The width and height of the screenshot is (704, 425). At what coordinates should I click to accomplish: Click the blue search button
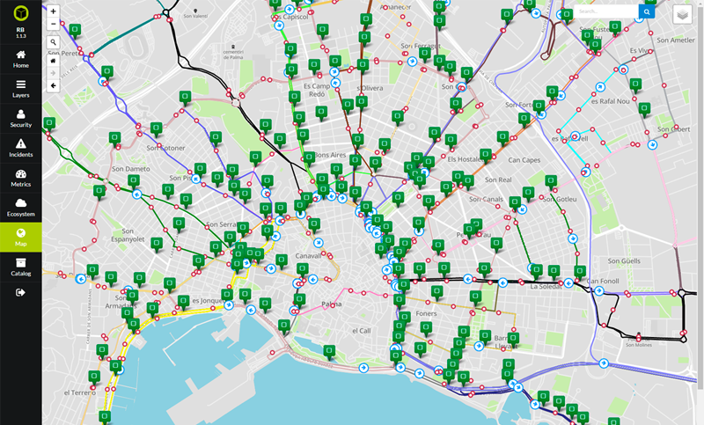click(x=647, y=11)
